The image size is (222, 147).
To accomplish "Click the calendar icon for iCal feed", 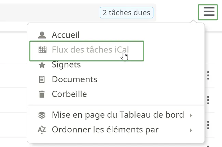I will click(x=42, y=49).
